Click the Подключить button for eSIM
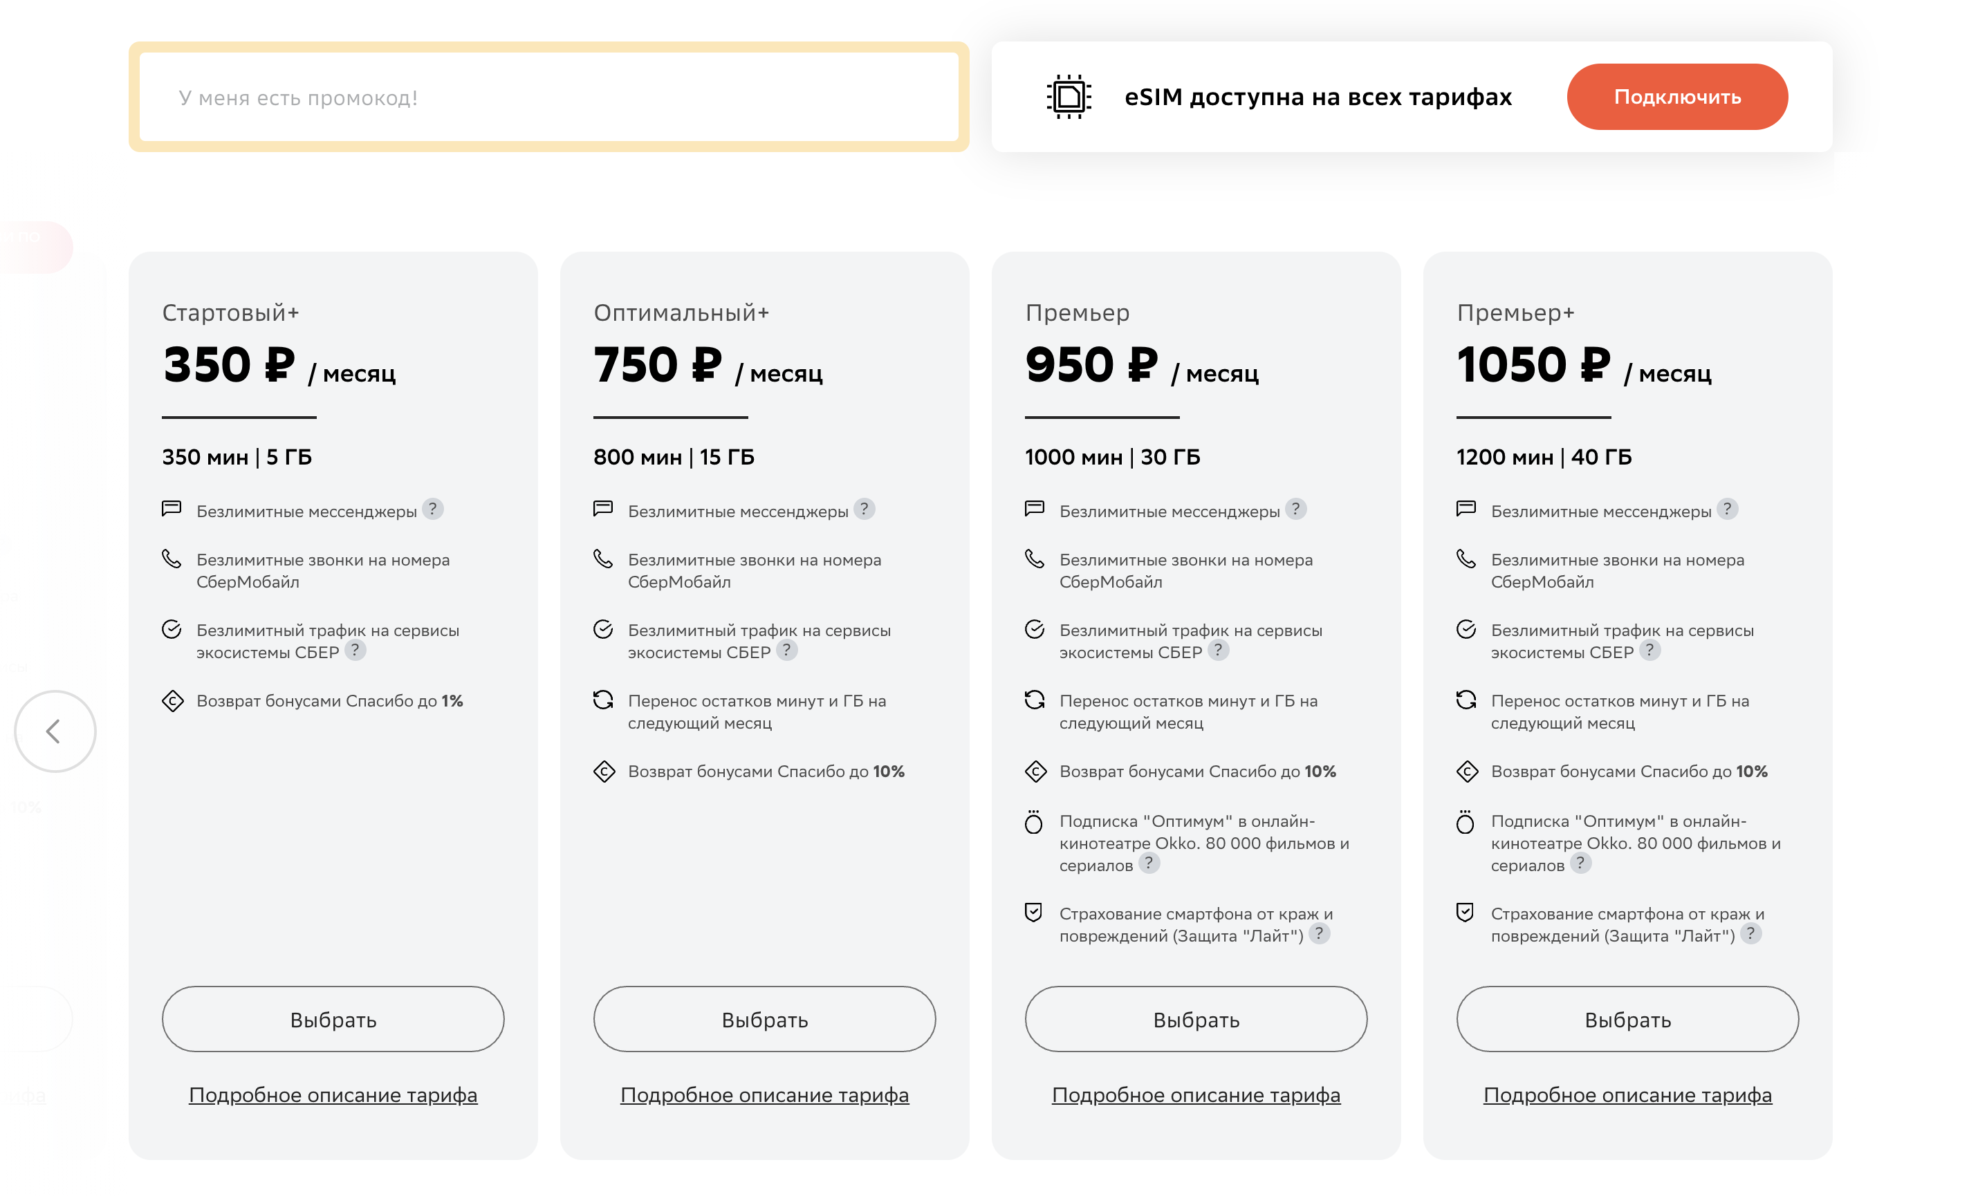1978x1196 pixels. 1677,96
